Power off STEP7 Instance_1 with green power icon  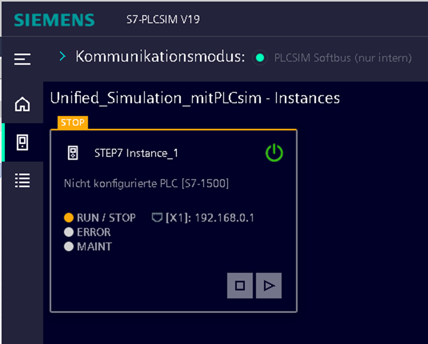tap(274, 153)
